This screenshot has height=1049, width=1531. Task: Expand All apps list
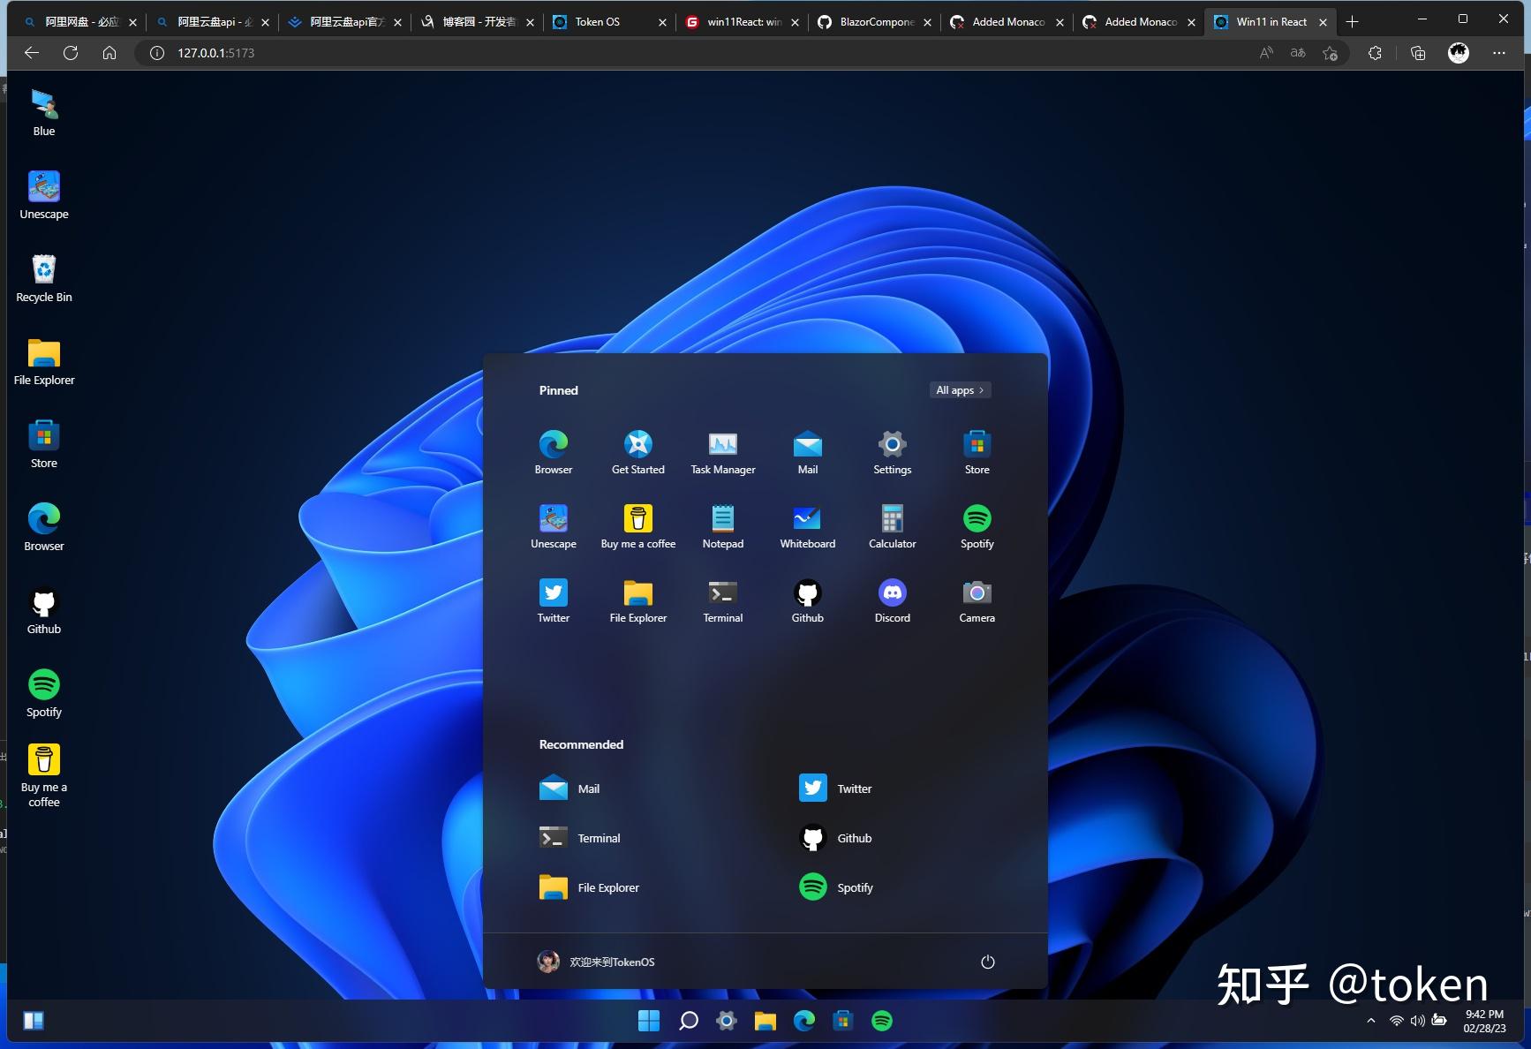tap(960, 390)
